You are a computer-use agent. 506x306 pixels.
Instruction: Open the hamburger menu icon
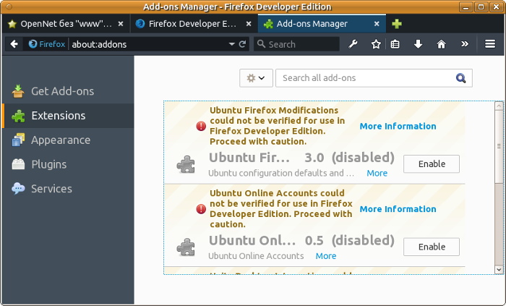click(490, 44)
